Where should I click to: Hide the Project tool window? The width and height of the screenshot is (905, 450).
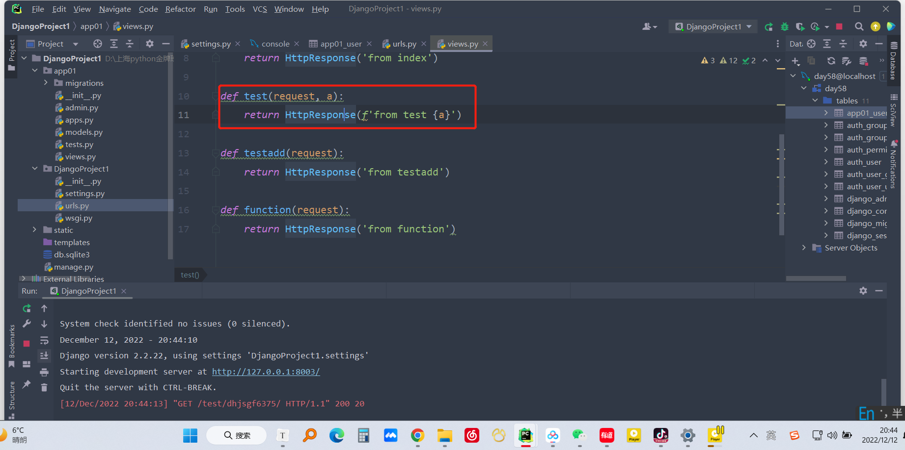point(166,44)
